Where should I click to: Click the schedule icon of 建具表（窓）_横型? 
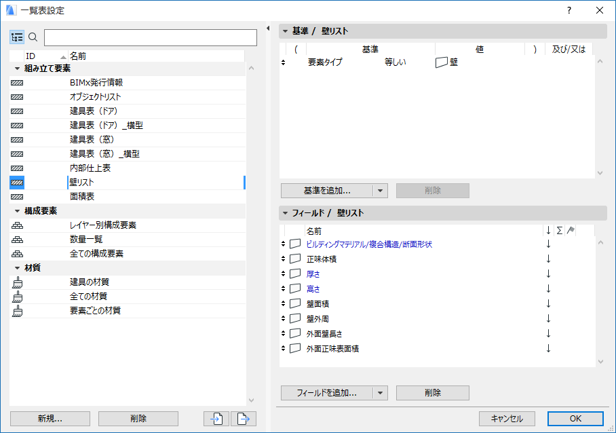(17, 154)
